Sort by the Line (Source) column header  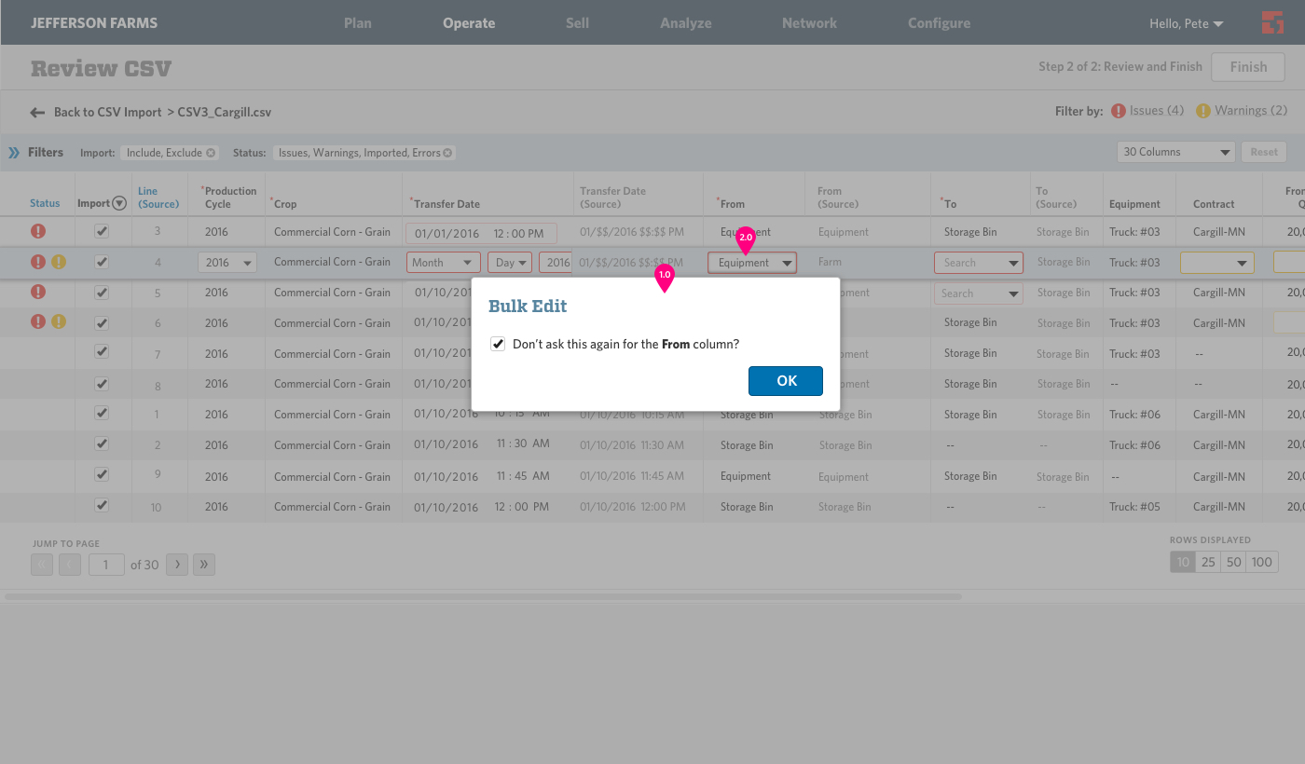tap(158, 198)
